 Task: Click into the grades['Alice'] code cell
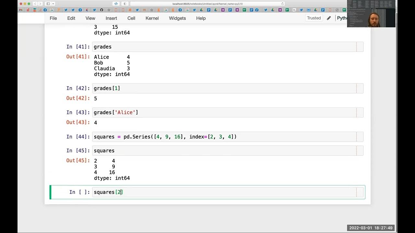[228, 113]
